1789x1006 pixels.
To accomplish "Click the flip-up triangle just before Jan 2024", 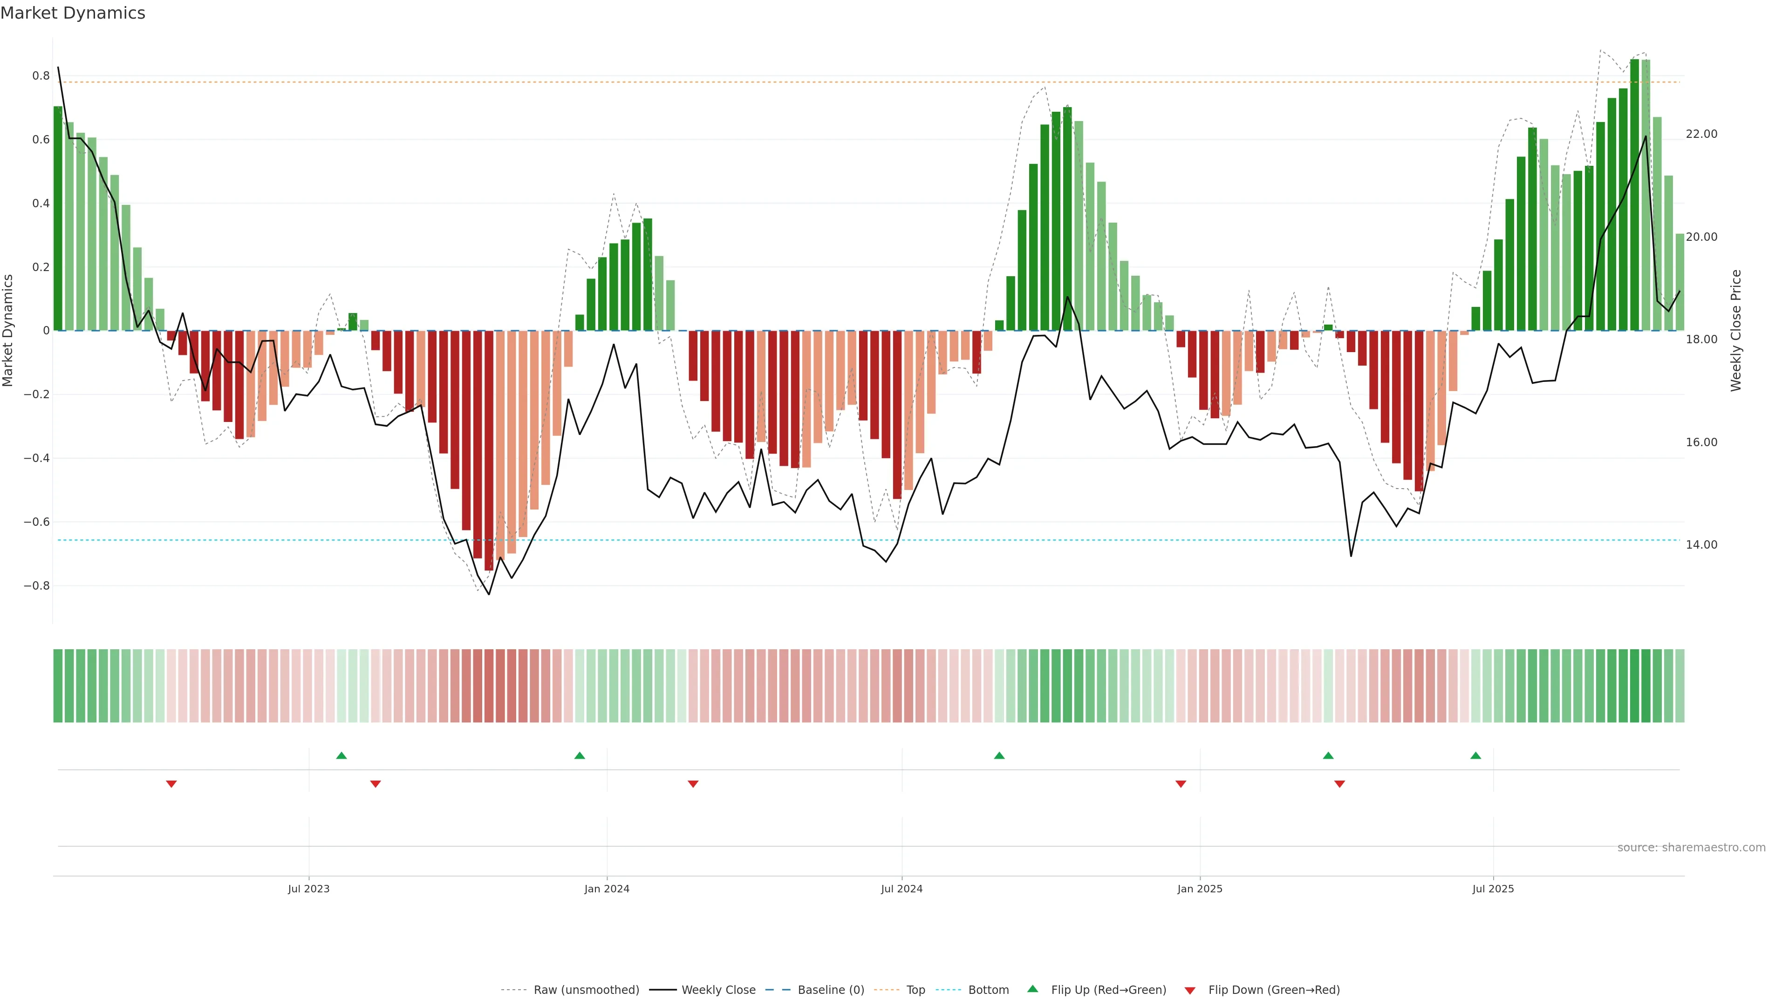I will [580, 755].
